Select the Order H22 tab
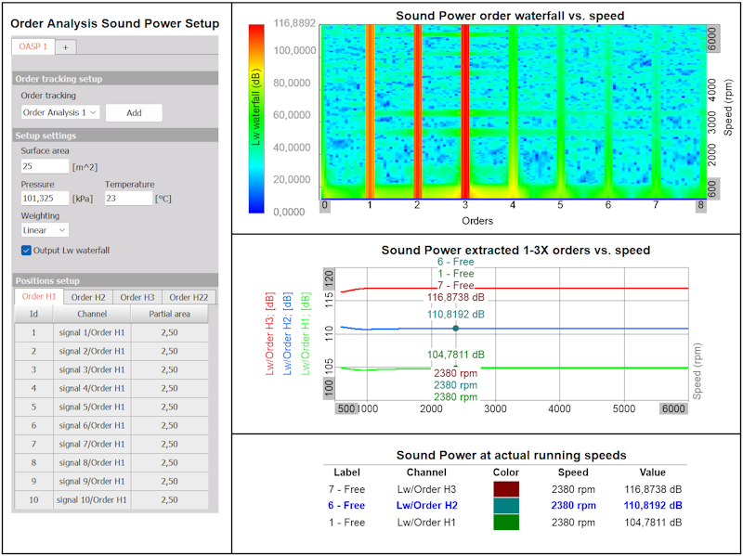The height and width of the screenshot is (556, 743). coord(189,297)
